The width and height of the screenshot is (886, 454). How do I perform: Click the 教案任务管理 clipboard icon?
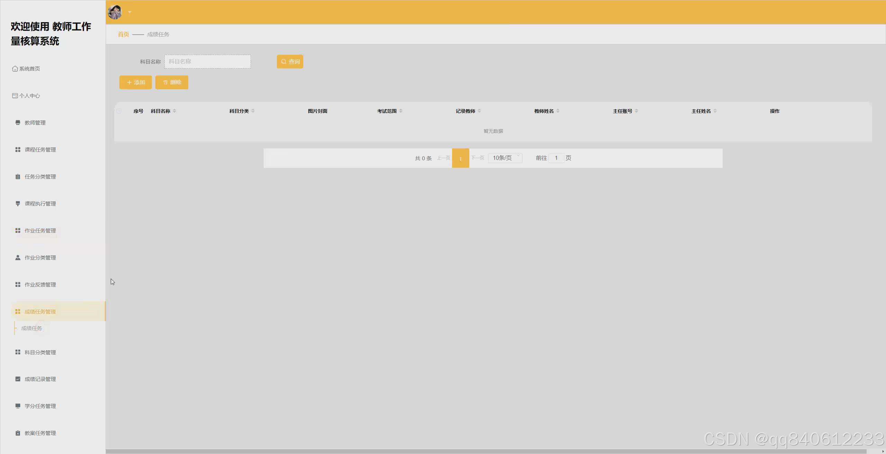(x=18, y=433)
